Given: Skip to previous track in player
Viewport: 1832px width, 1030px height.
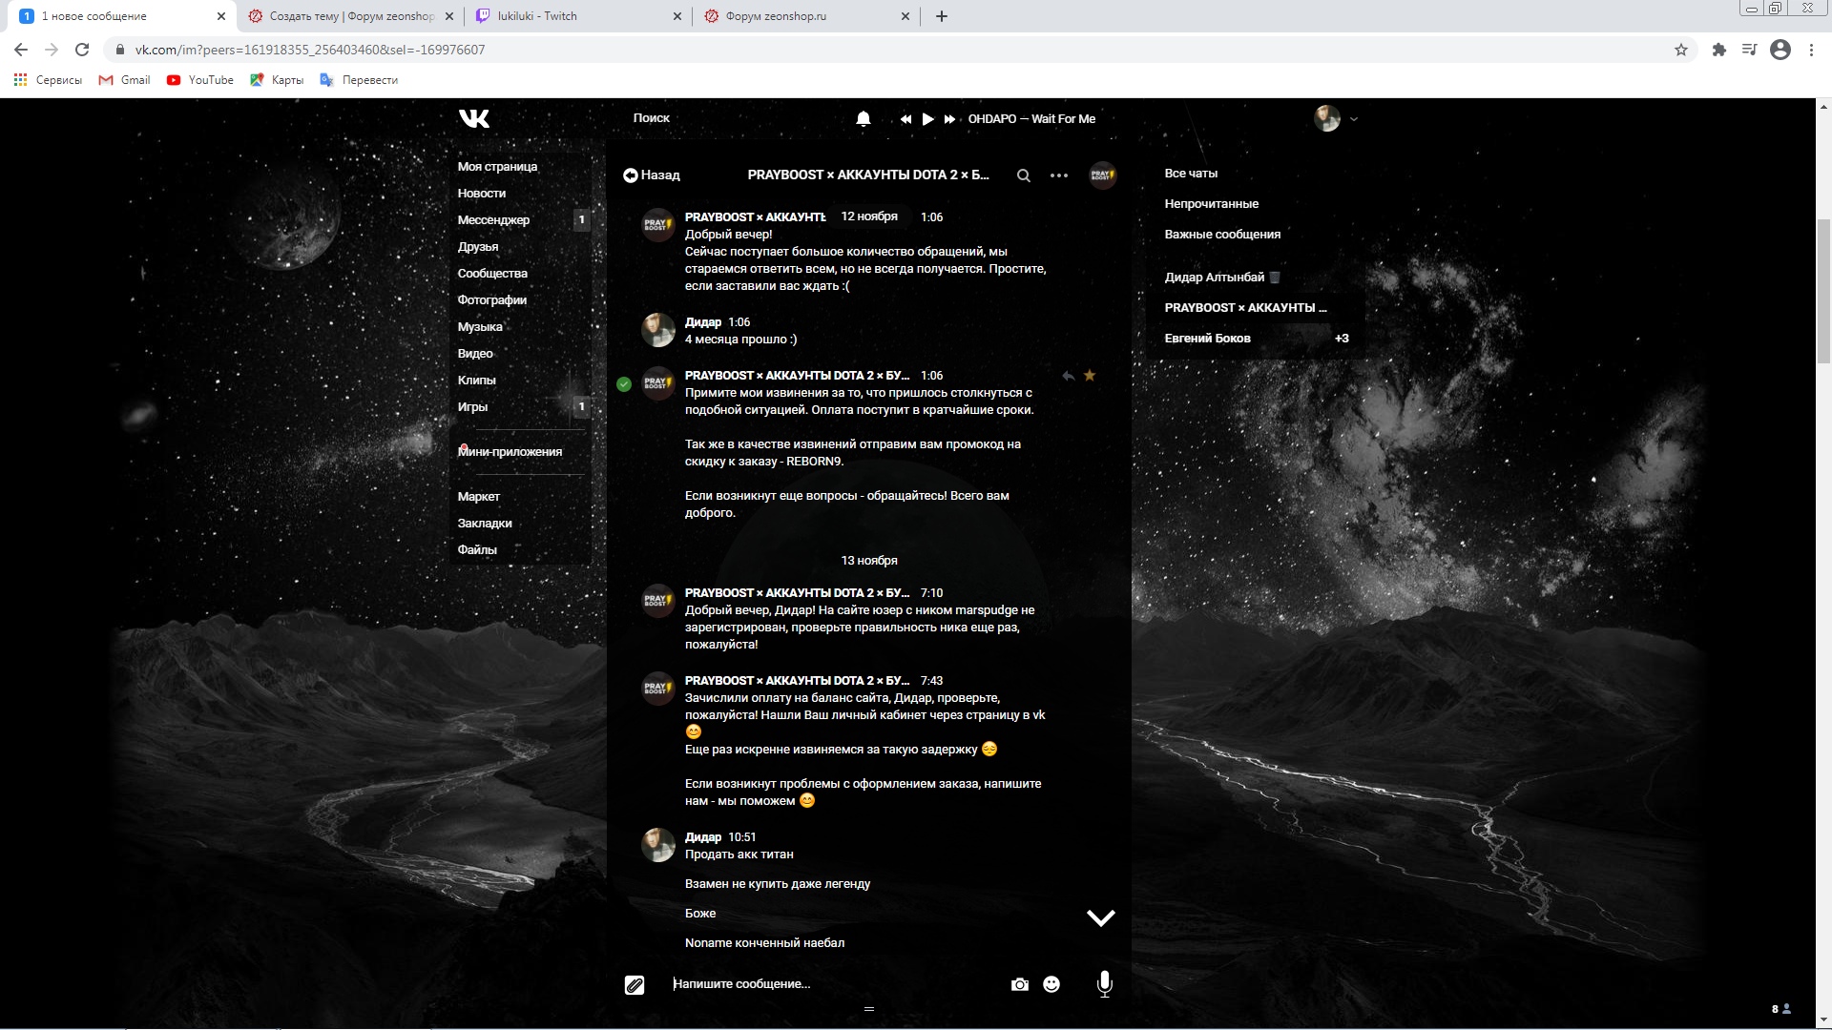Looking at the screenshot, I should coord(906,119).
